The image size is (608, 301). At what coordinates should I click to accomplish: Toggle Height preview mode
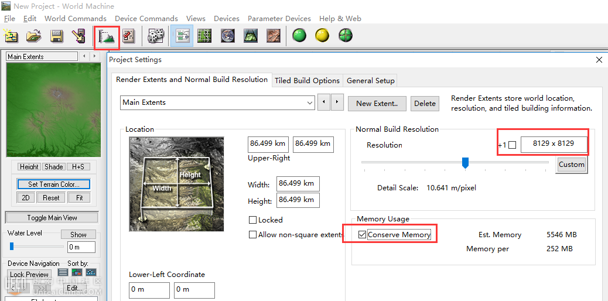tap(29, 166)
